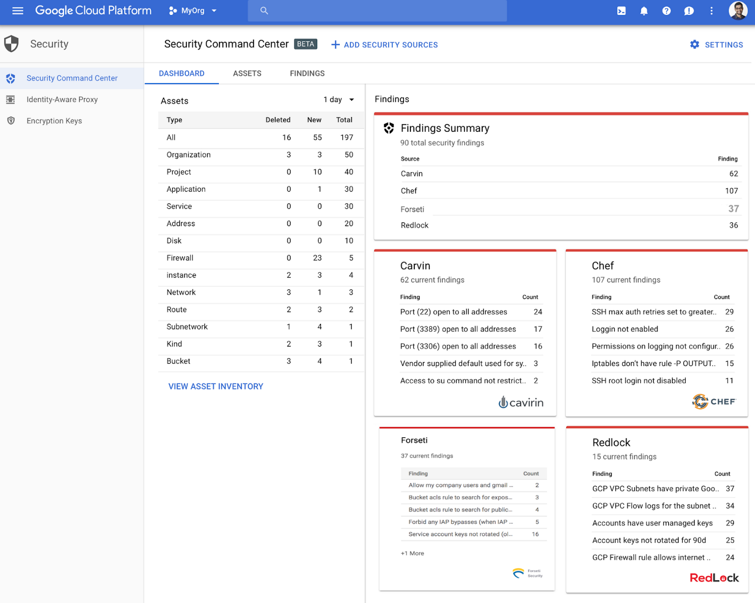Click the Forseti Security logo

pyautogui.click(x=528, y=573)
